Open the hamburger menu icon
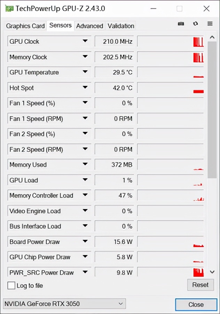The image size is (220, 314). click(x=210, y=24)
